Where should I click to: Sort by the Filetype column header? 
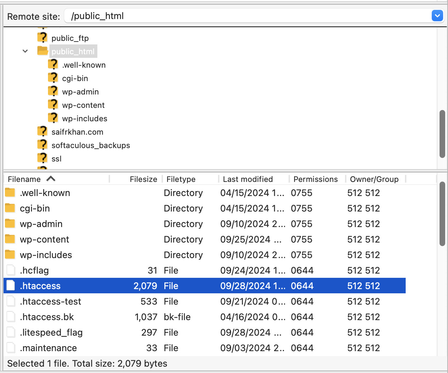click(x=181, y=179)
